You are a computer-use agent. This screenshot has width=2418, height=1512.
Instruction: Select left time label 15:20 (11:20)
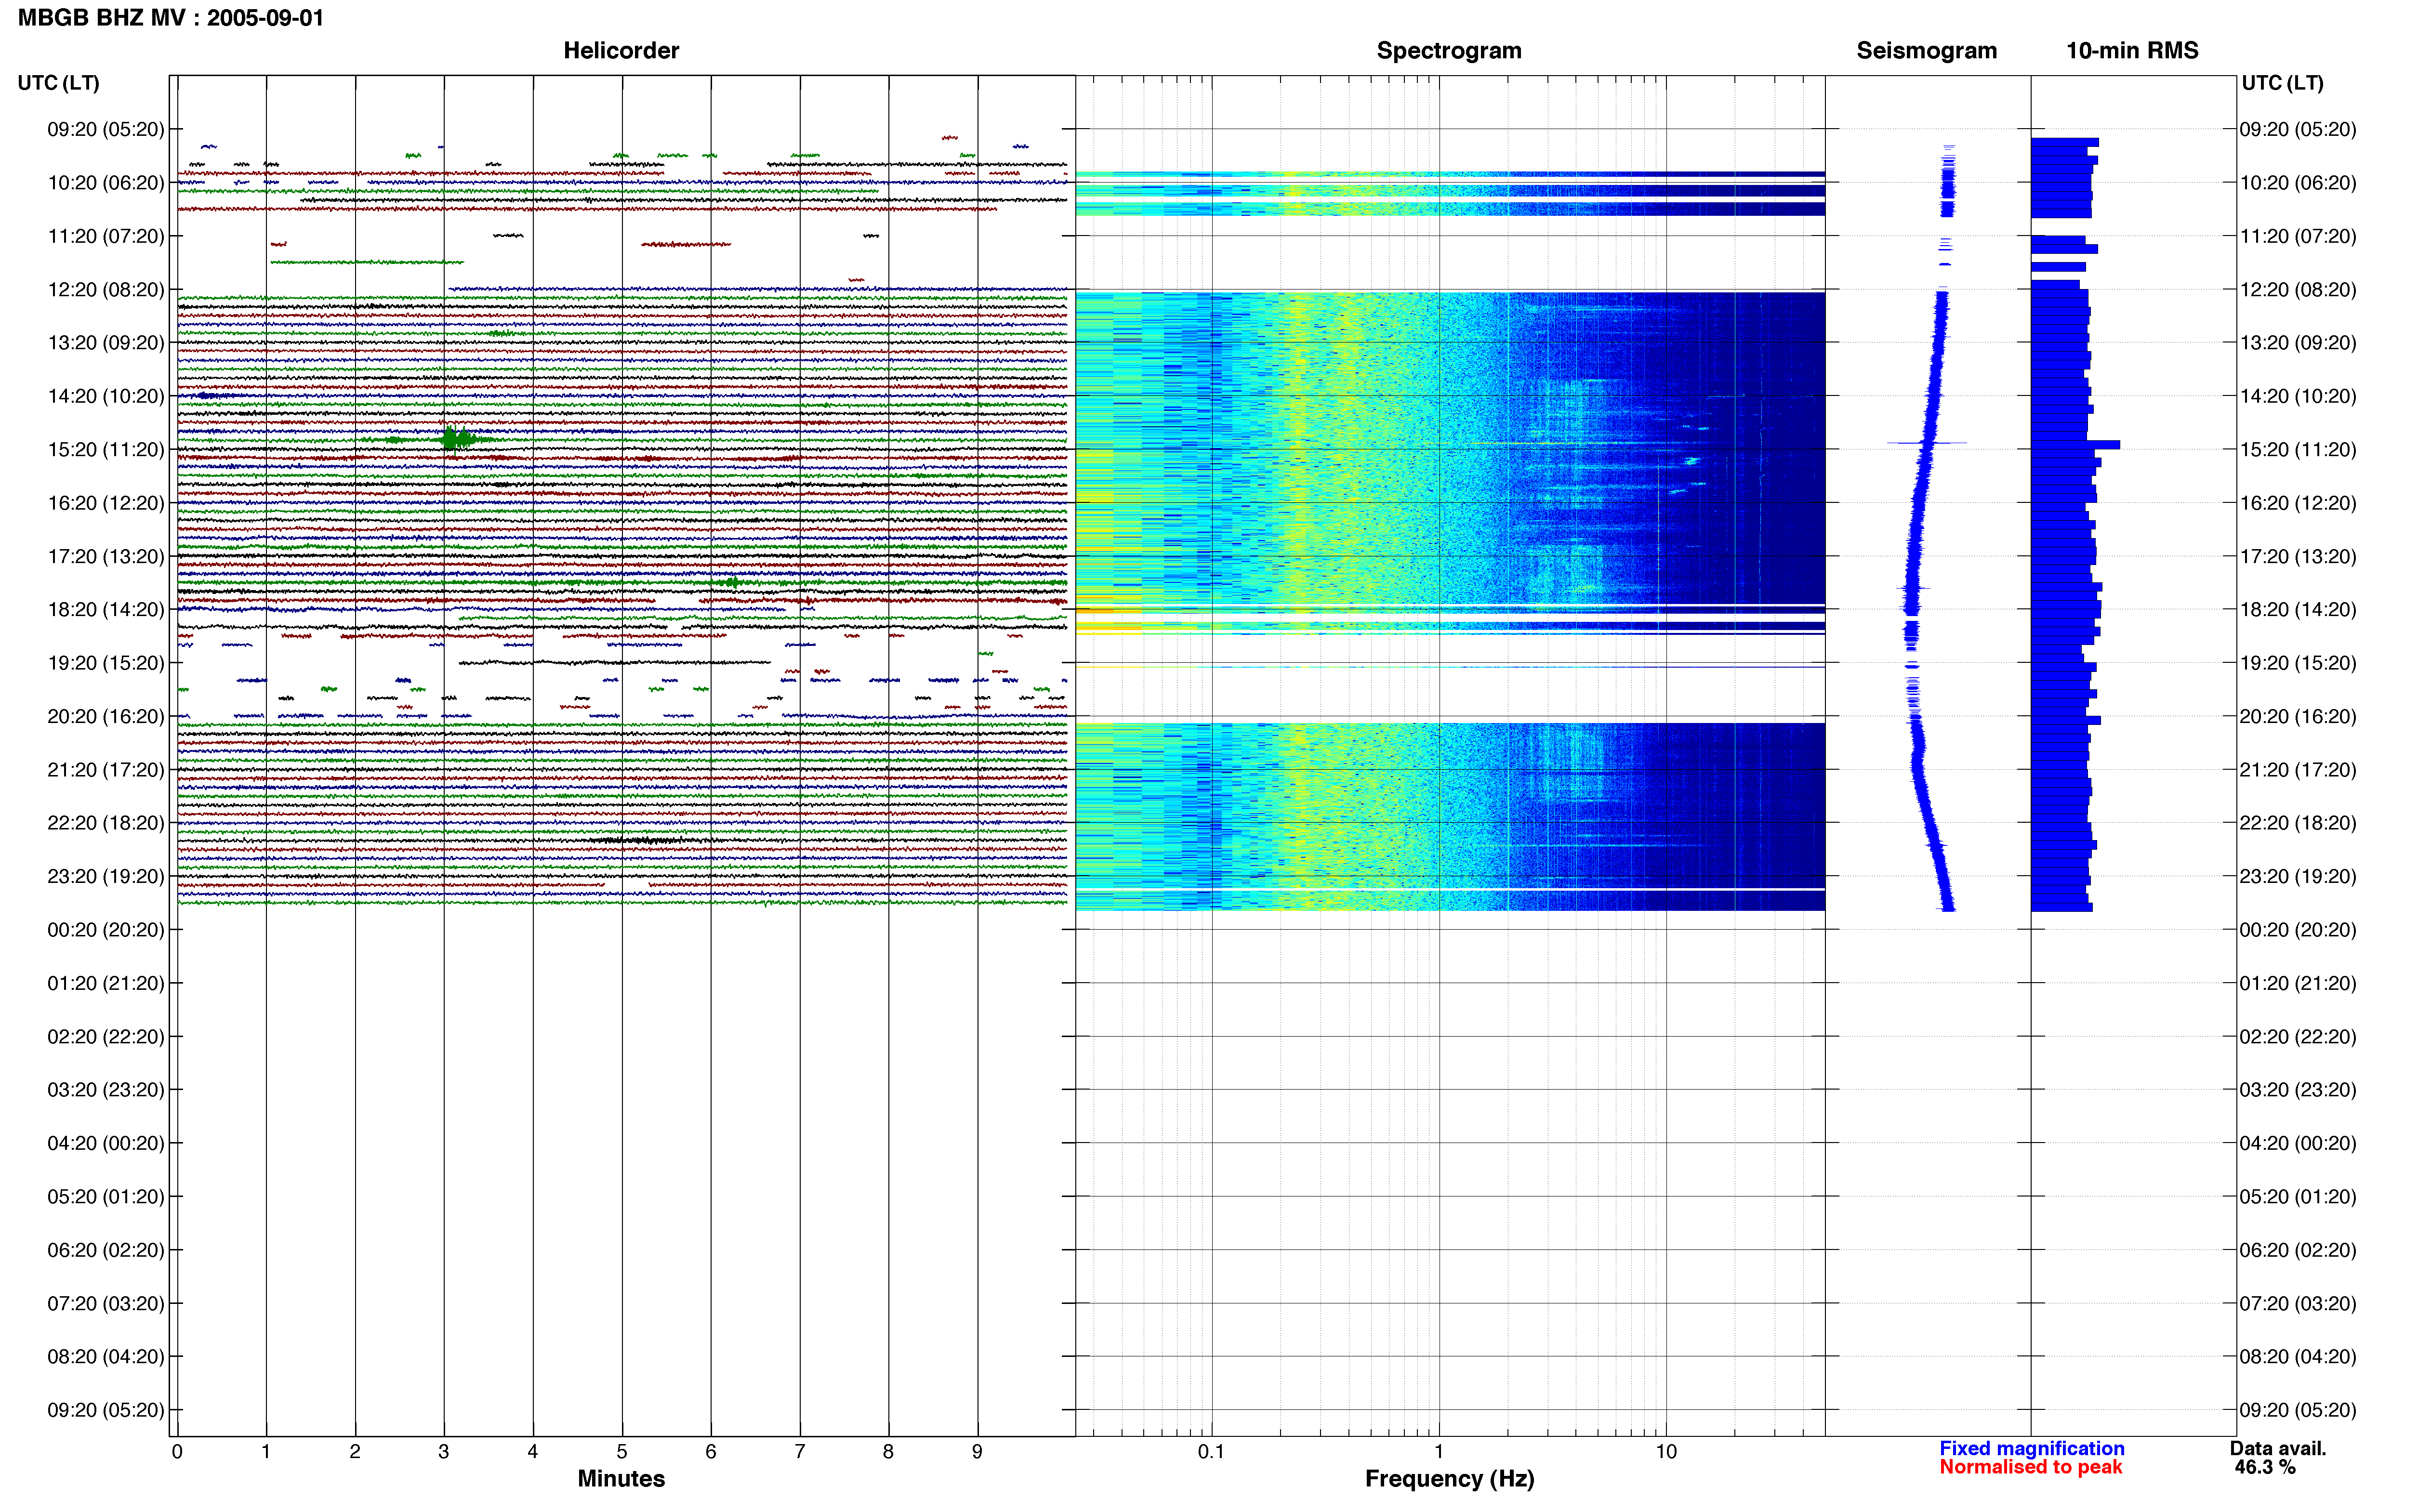(106, 449)
